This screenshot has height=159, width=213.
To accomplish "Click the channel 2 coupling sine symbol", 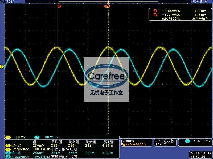I will pos(57,137).
